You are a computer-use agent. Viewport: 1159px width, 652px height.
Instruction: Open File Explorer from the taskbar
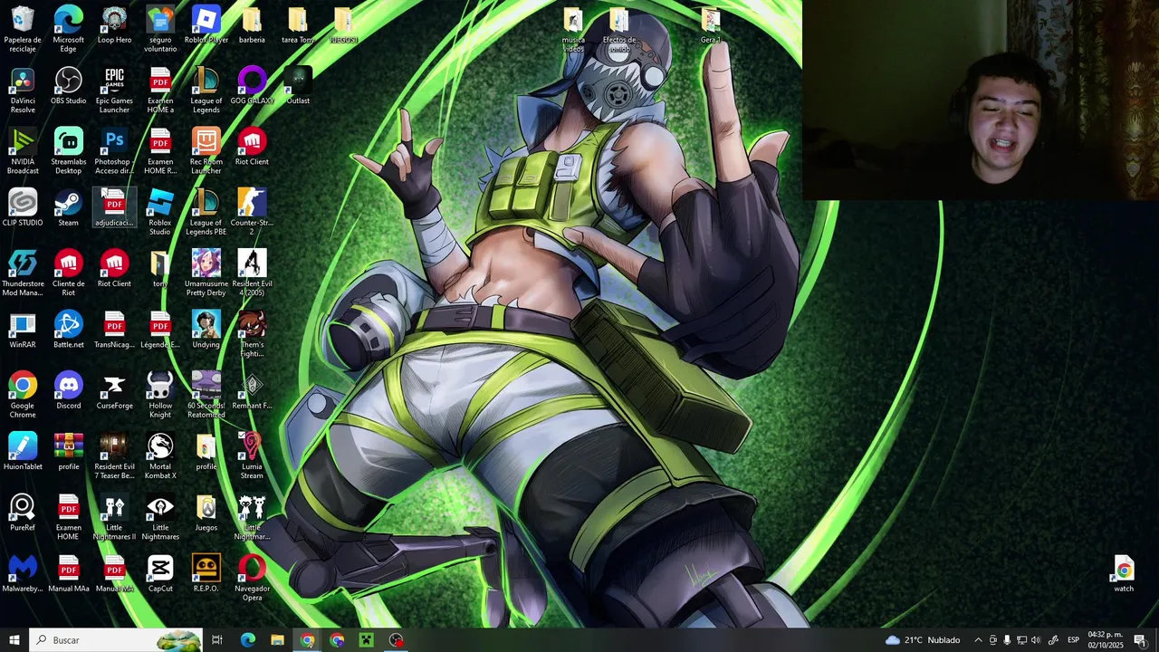[x=277, y=640]
